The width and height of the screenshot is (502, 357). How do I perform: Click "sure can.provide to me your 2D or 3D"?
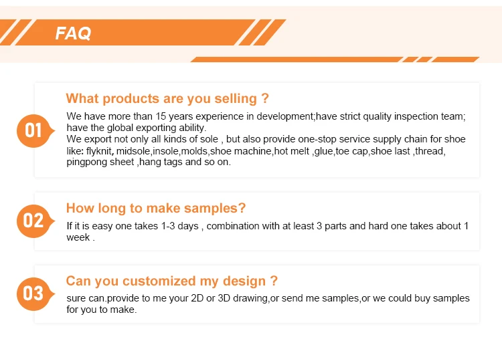[268, 298]
